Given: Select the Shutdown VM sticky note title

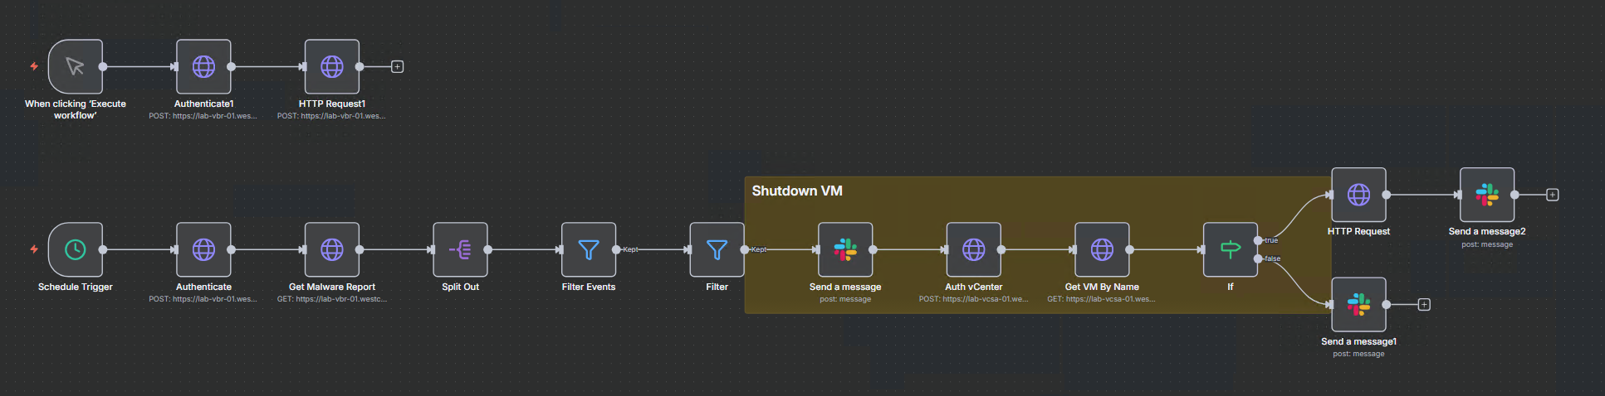Looking at the screenshot, I should click(797, 191).
